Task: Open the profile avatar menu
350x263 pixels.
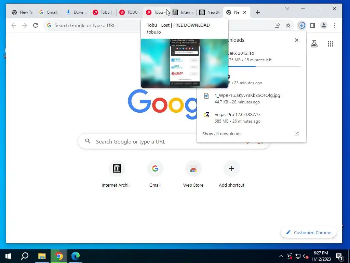Action: tap(324, 25)
